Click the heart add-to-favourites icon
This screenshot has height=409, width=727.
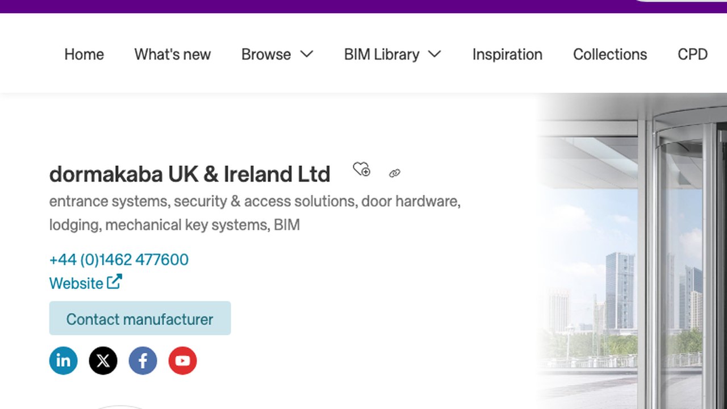point(361,169)
